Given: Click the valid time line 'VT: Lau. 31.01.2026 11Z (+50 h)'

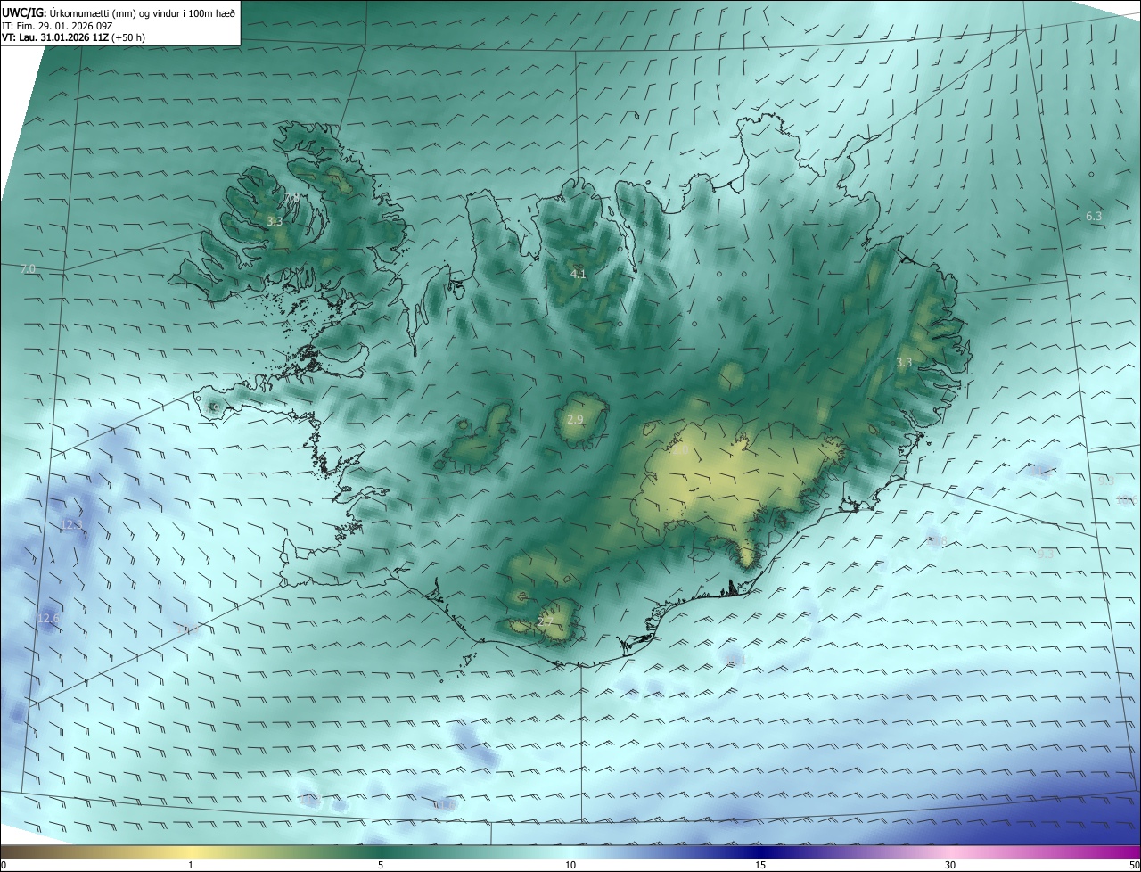Looking at the screenshot, I should [x=73, y=37].
